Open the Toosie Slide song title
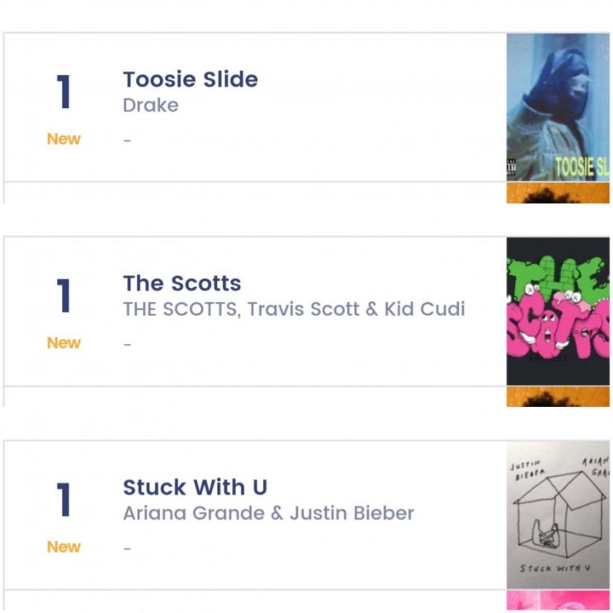 tap(191, 80)
